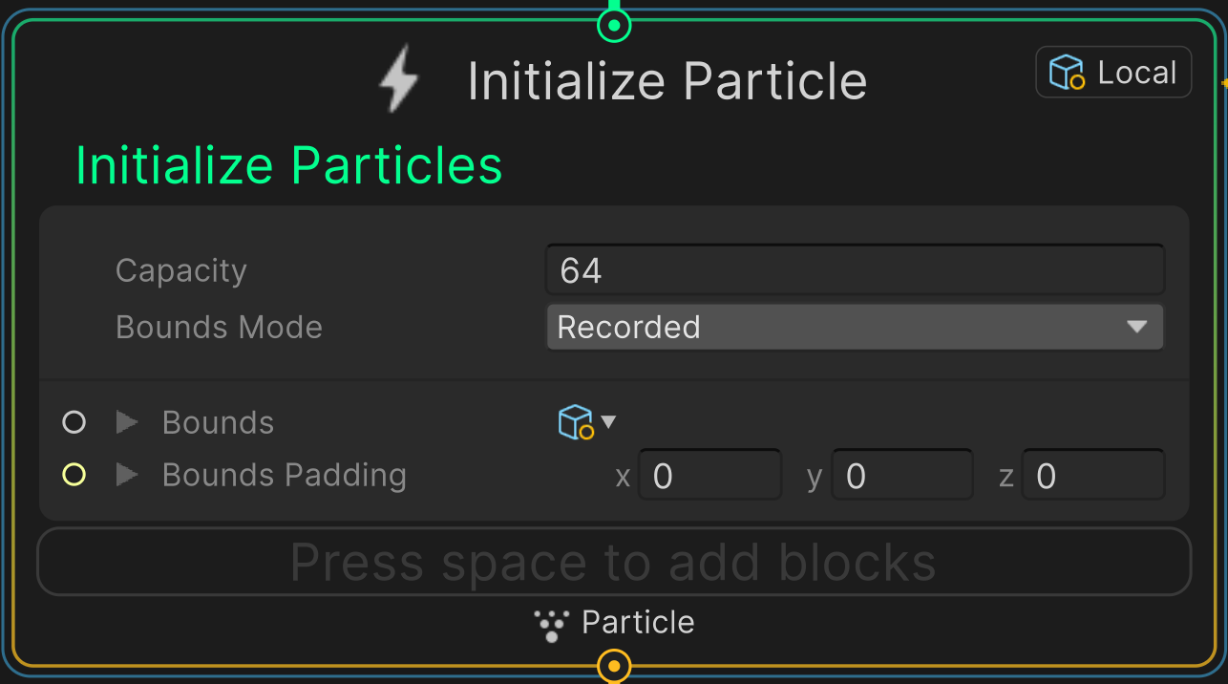Click the space cube icon next to Bounds
This screenshot has width=1228, height=684.
pos(575,421)
